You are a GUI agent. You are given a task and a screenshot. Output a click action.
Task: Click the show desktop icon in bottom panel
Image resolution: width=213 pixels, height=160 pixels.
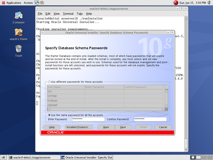(3, 157)
